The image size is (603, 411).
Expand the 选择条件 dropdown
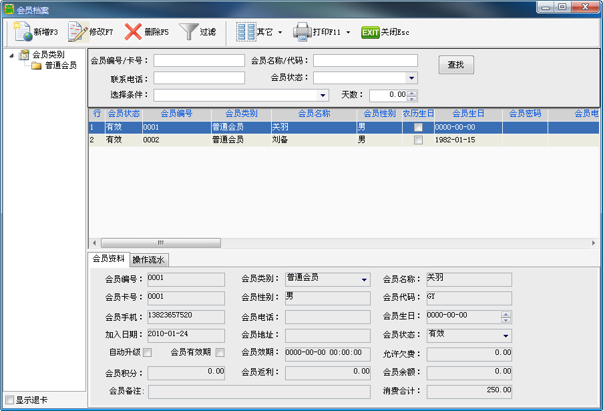323,95
